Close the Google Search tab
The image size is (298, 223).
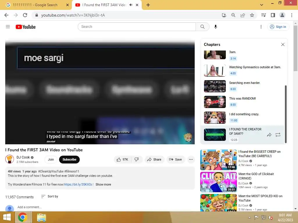[x=68, y=5]
